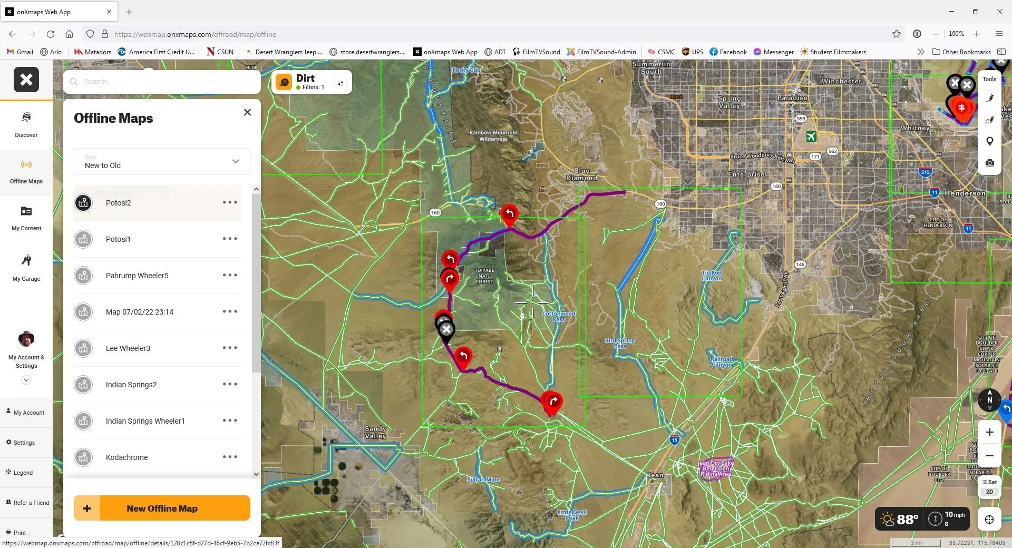Click the offline maps list scrollbar up arrow
Image resolution: width=1012 pixels, height=548 pixels.
click(256, 189)
